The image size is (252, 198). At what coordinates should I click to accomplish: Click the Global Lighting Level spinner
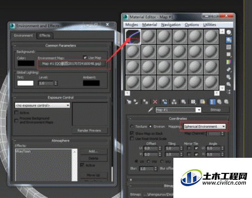tap(56, 83)
